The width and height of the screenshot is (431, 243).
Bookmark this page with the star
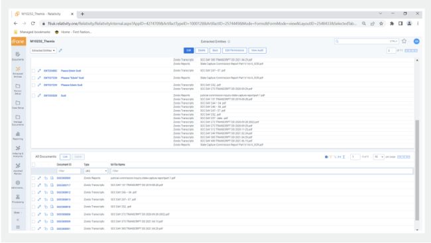pyautogui.click(x=381, y=24)
